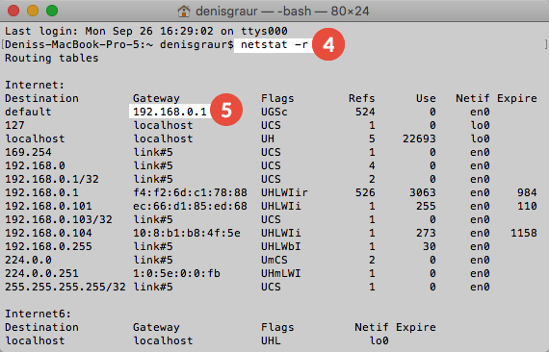Click the 'UHmLWI' flags value
The width and height of the screenshot is (549, 352).
(x=281, y=273)
